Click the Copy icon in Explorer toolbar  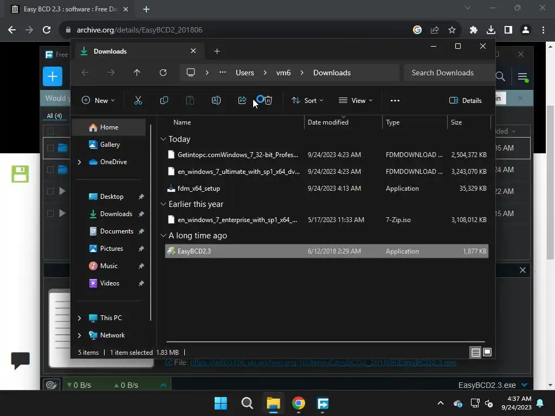164,100
